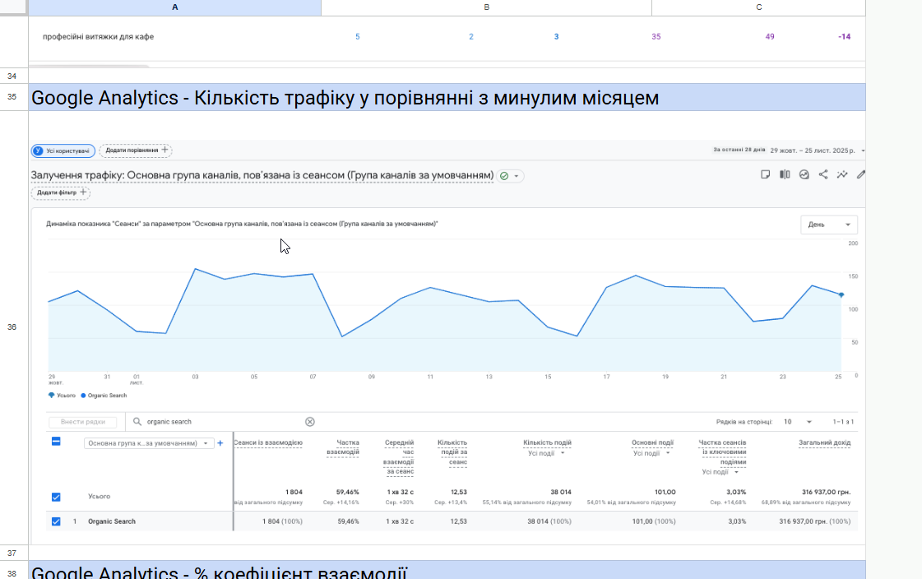Click the search magnifier icon
The height and width of the screenshot is (579, 922).
(137, 421)
